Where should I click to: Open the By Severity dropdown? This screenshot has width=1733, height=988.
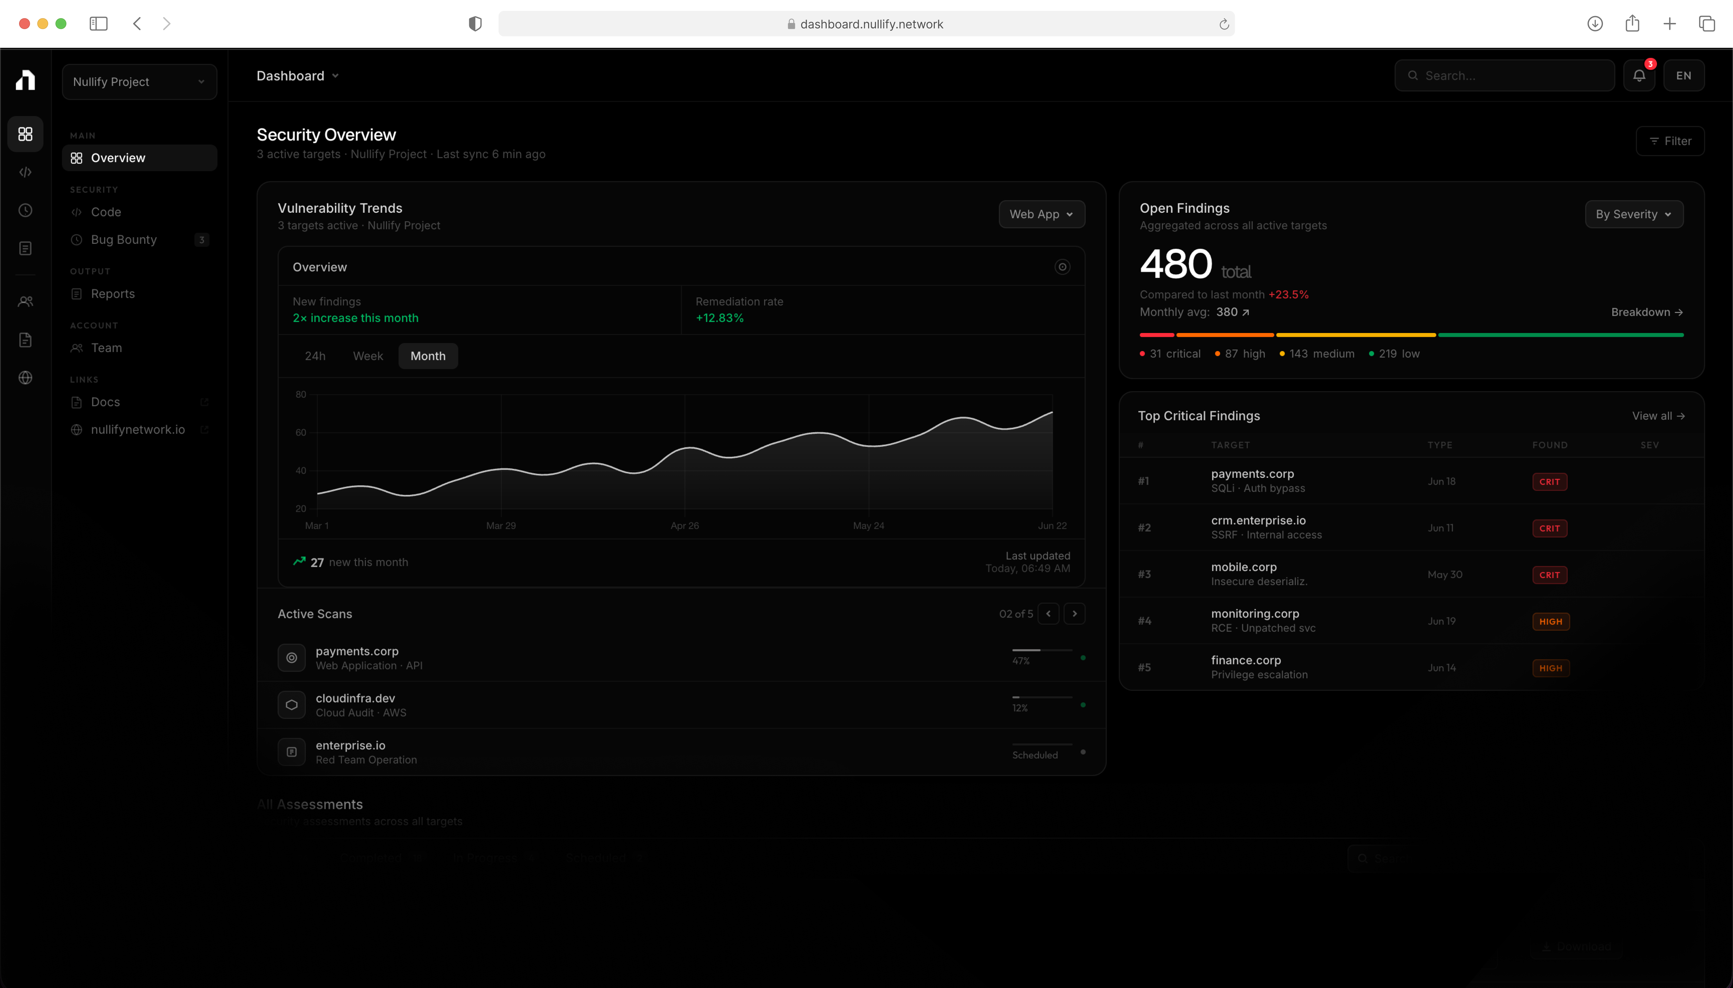(x=1634, y=214)
